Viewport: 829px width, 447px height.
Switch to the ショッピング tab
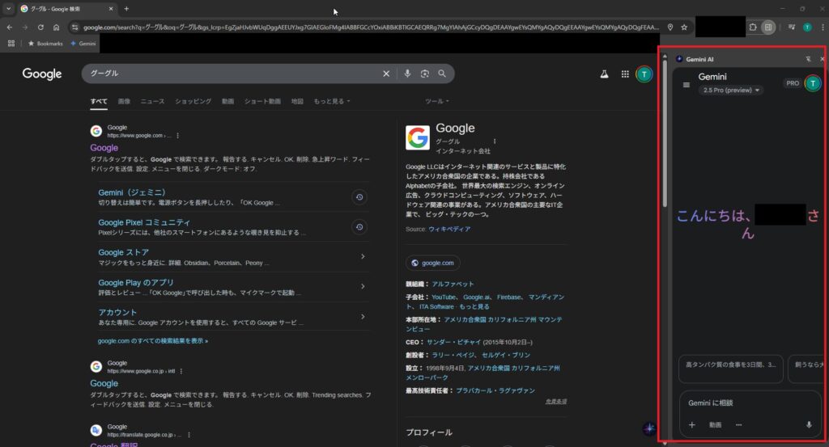[193, 101]
